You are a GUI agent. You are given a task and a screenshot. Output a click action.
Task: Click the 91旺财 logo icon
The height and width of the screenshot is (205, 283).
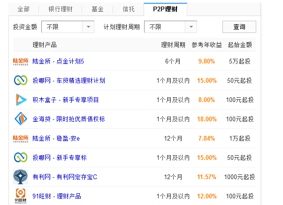(x=21, y=196)
